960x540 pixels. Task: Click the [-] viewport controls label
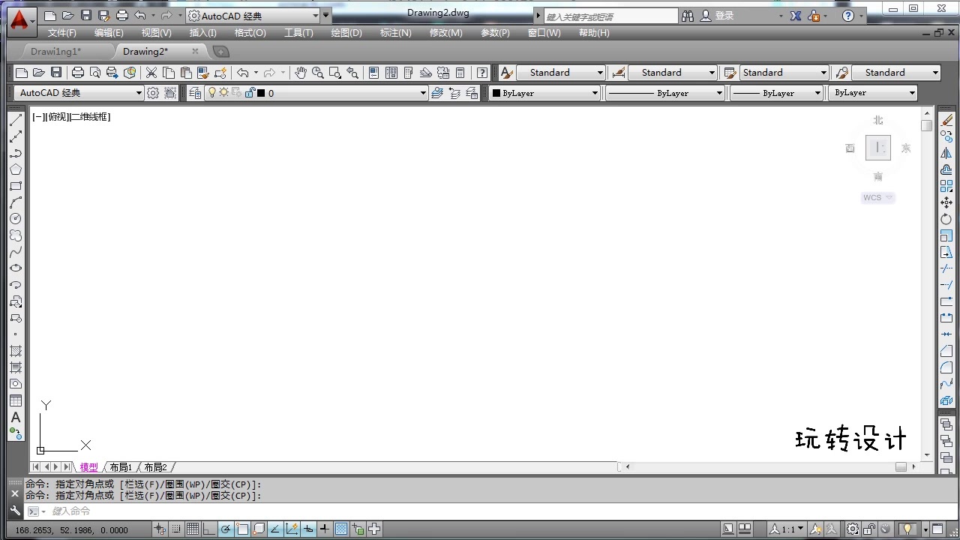point(38,117)
